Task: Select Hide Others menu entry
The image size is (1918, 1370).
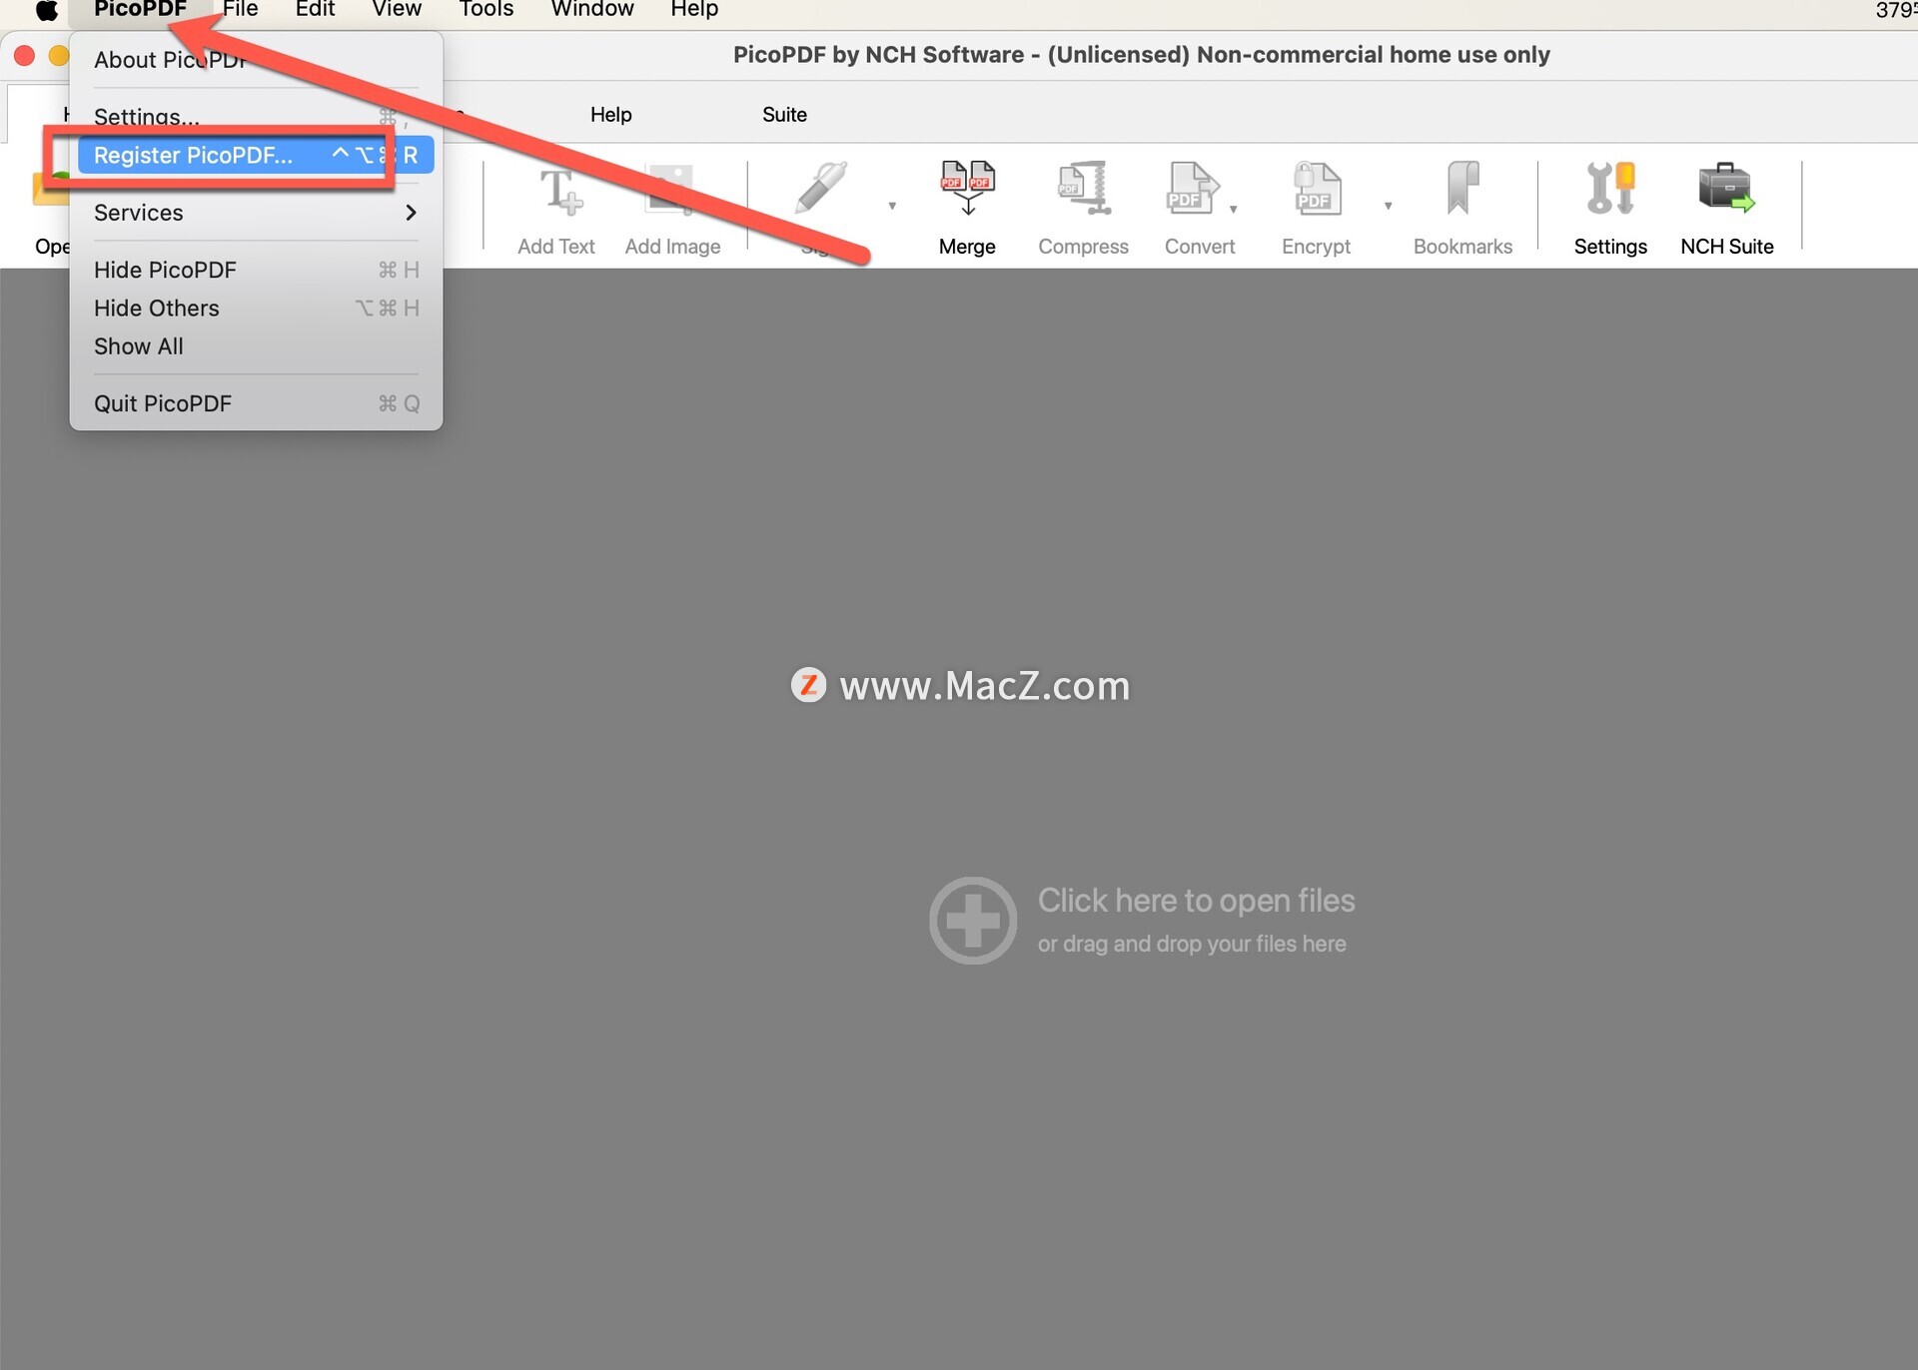Action: 157,309
